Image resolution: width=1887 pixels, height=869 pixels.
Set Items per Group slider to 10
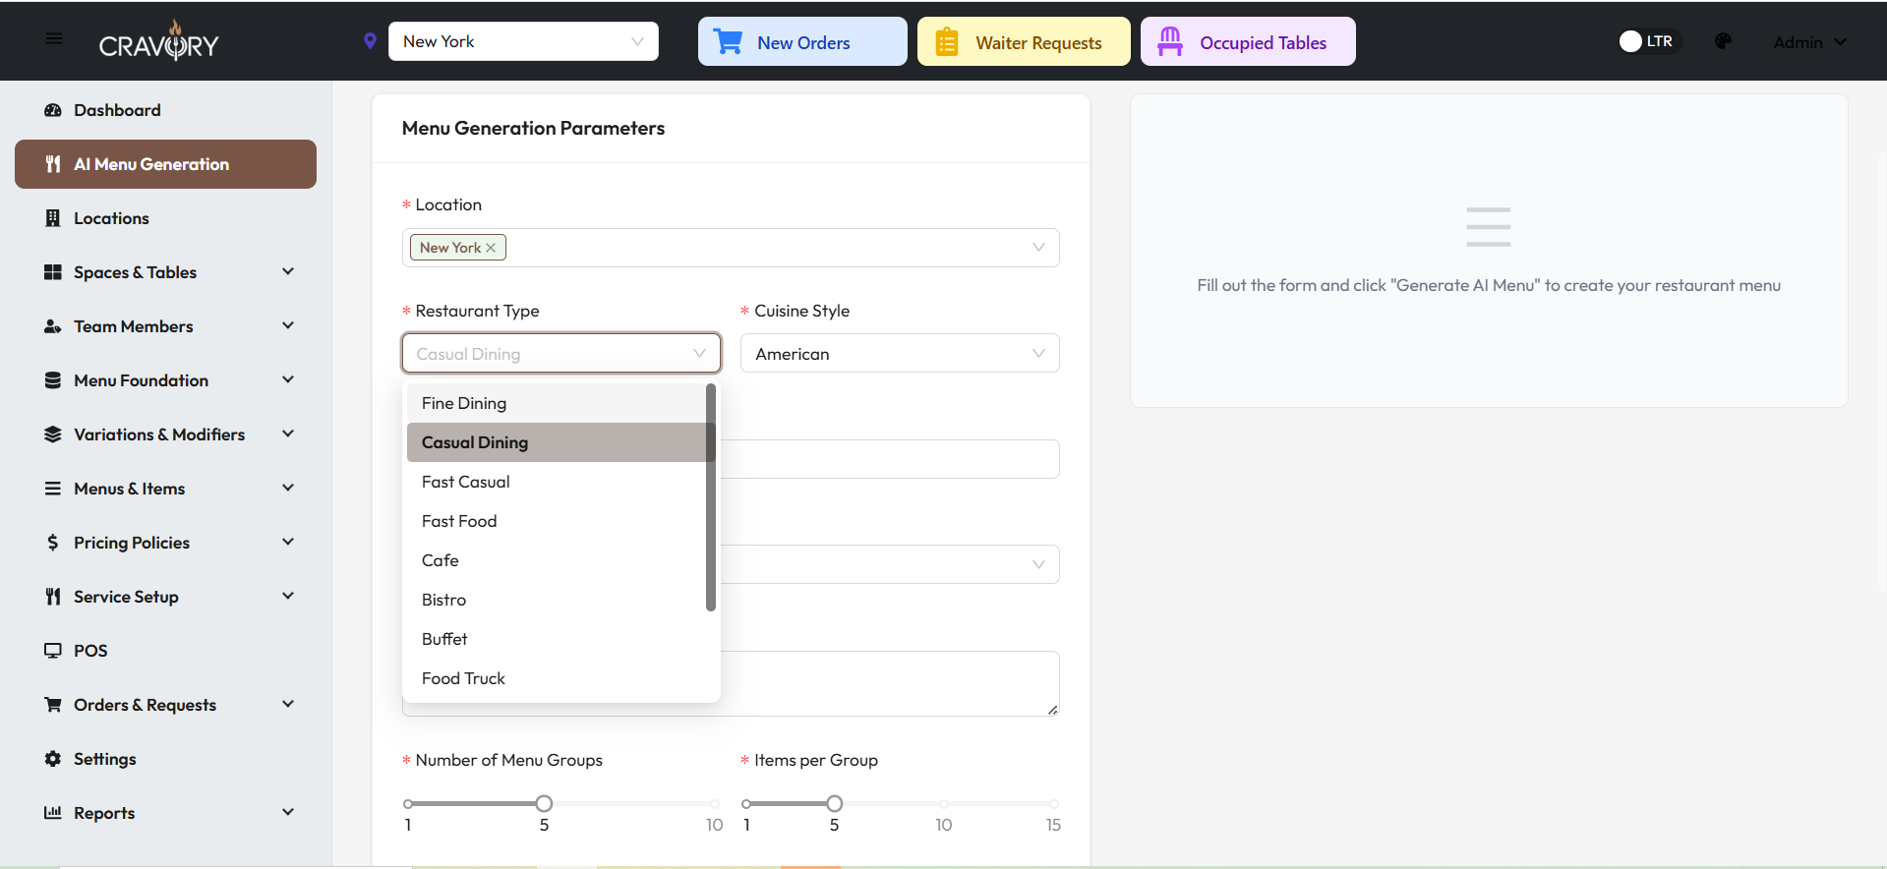944,803
